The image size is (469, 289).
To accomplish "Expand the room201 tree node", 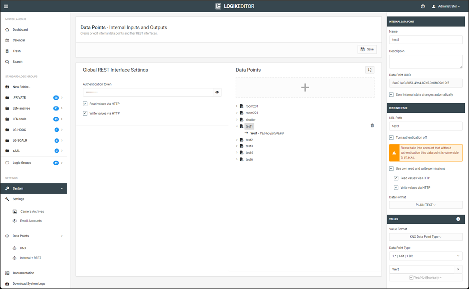I will pyautogui.click(x=237, y=106).
